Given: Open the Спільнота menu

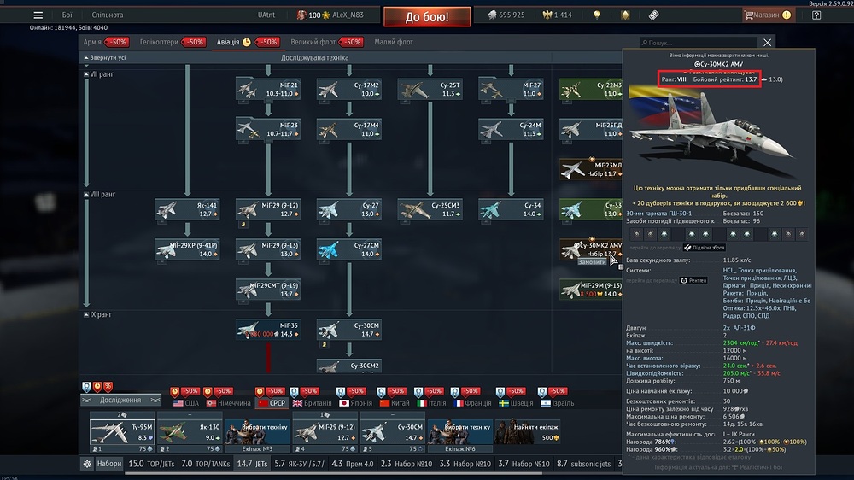Looking at the screenshot, I should pos(108,15).
